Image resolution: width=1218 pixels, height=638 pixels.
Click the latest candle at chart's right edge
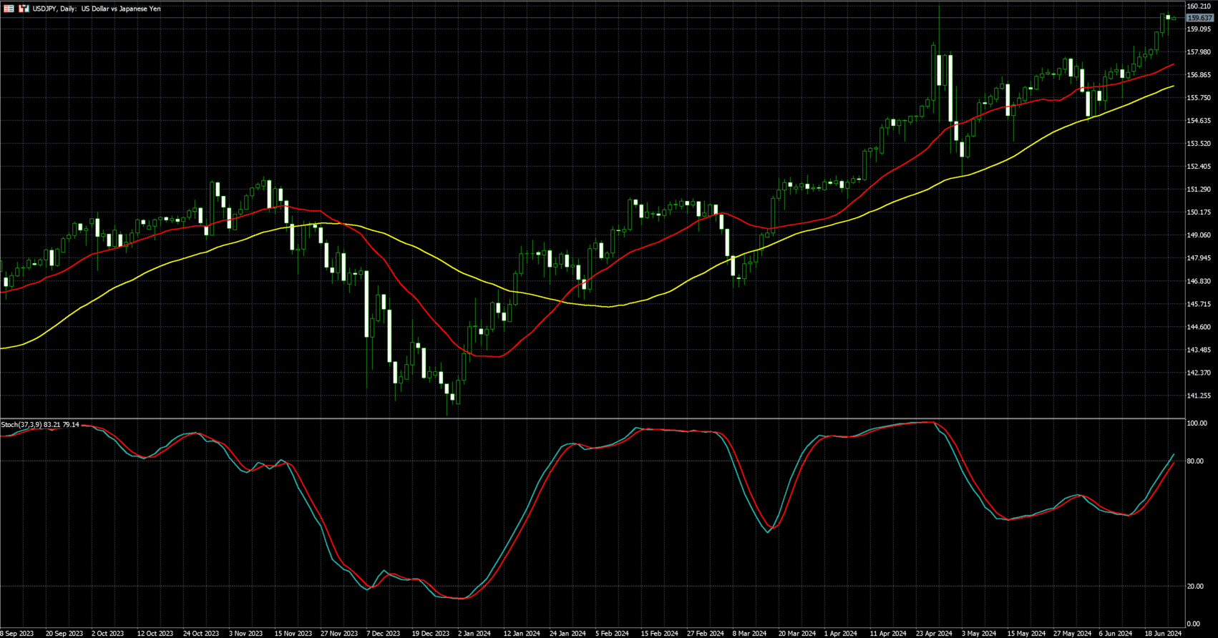(x=1174, y=18)
